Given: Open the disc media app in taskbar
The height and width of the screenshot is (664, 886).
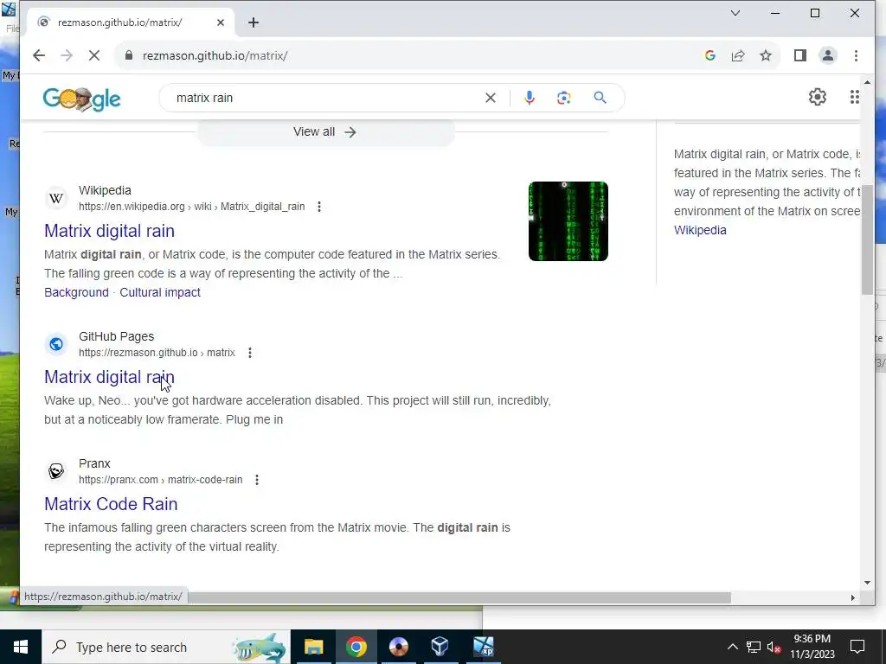Looking at the screenshot, I should pyautogui.click(x=398, y=647).
